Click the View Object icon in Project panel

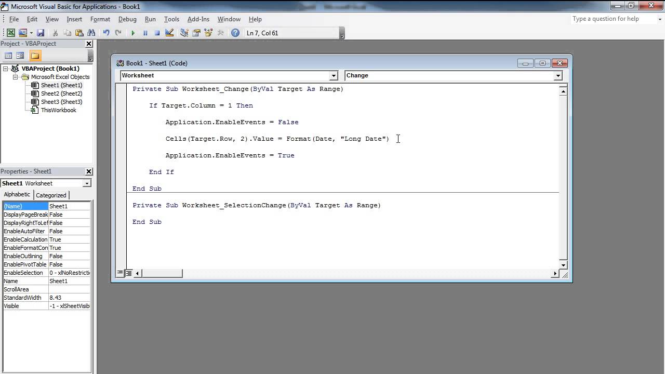pos(20,56)
